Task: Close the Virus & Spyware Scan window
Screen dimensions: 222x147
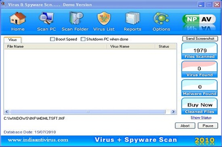Action: [x=217, y=5]
